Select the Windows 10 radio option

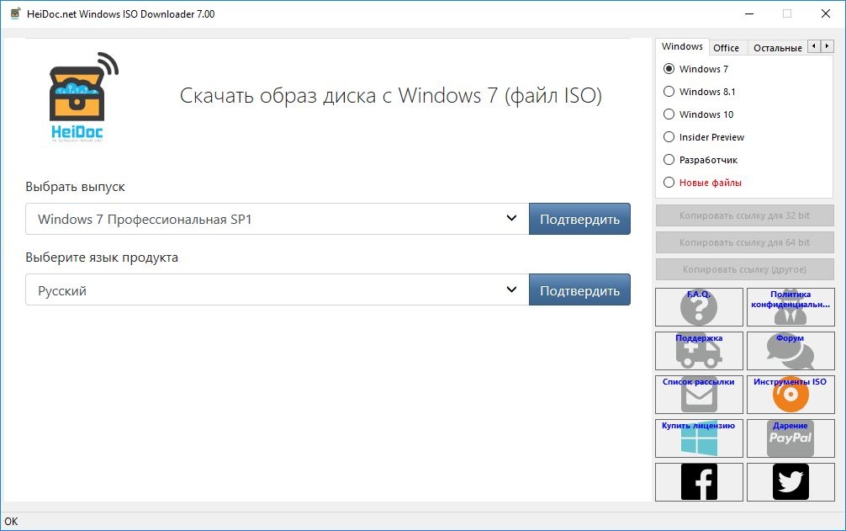669,114
